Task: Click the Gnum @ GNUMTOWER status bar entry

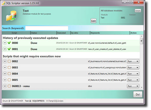Action: pos(13,101)
